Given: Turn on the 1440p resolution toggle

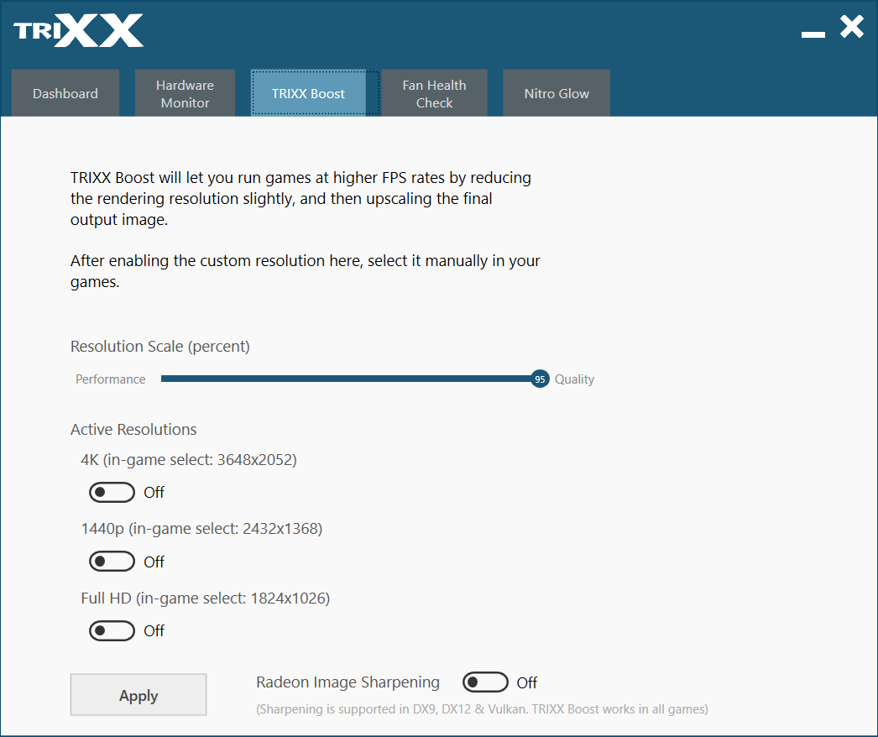Looking at the screenshot, I should tap(112, 562).
